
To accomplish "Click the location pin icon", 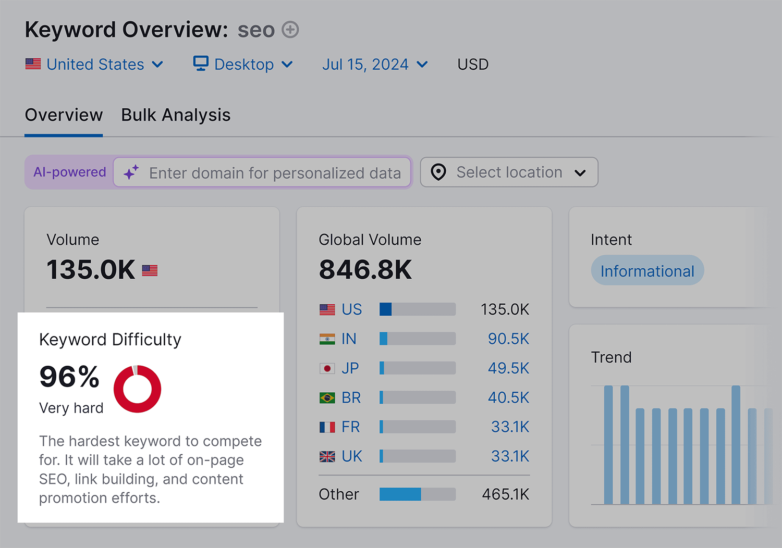I will [438, 172].
